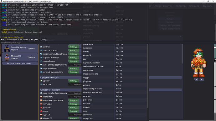Set пилот priority to Никогда
This screenshot has width=216, height=121.
pyautogui.click(x=74, y=111)
